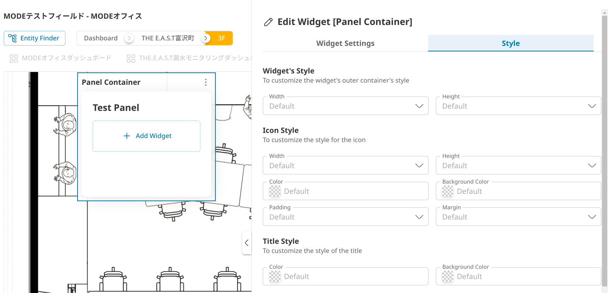Pick the Icon Style Color swatch
Image resolution: width=616 pixels, height=293 pixels.
click(x=275, y=191)
